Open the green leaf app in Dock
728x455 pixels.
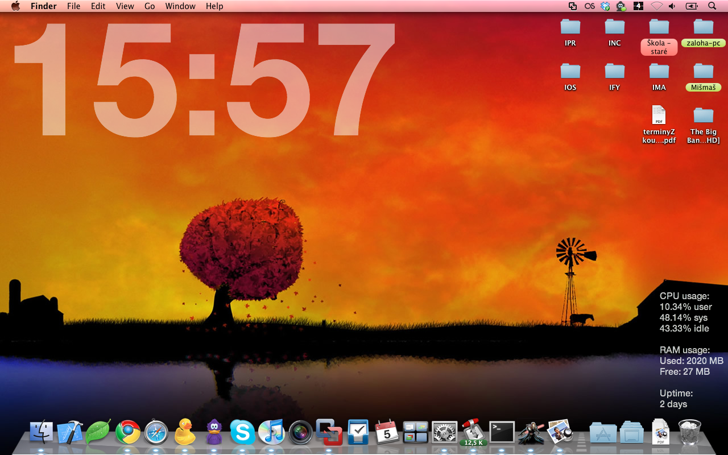click(98, 432)
